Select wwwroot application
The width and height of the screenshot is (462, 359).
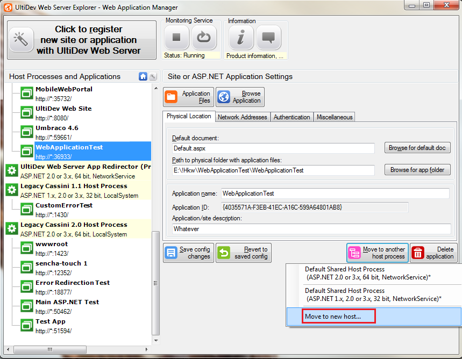52,249
